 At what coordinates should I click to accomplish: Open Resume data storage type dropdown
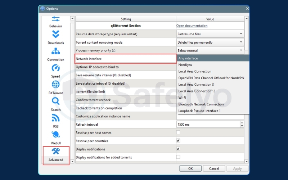point(210,34)
